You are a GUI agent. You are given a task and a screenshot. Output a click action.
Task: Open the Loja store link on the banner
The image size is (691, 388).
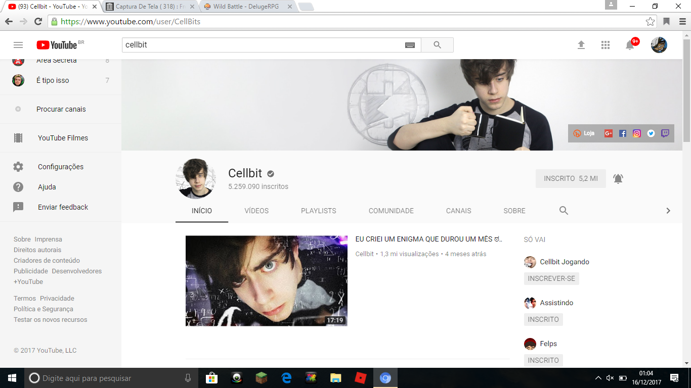click(x=584, y=133)
